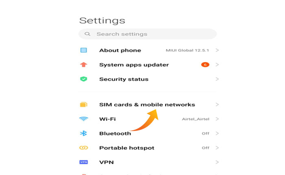
Task: Open the System apps updater entry
Action: pos(134,65)
